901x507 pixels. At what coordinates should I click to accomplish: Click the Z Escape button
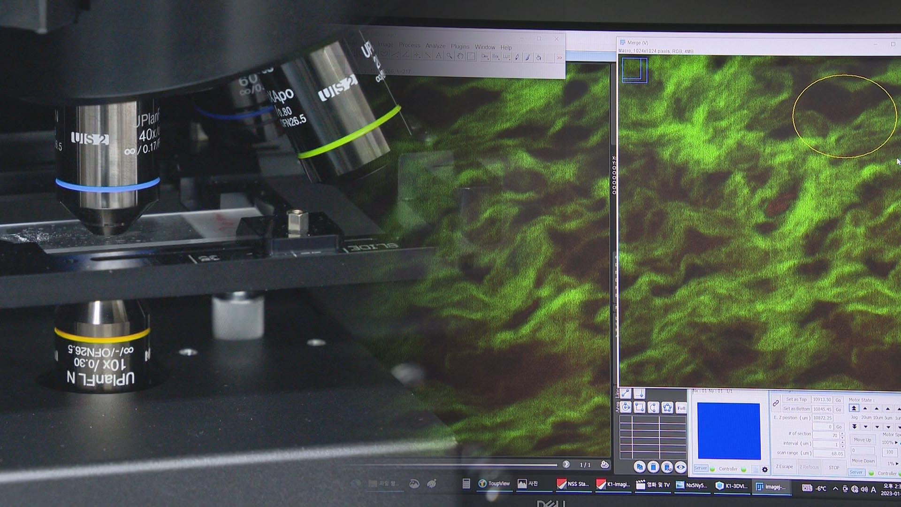click(784, 467)
